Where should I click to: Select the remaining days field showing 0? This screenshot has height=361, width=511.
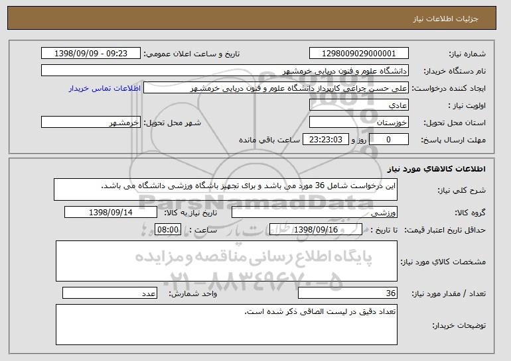[389, 140]
